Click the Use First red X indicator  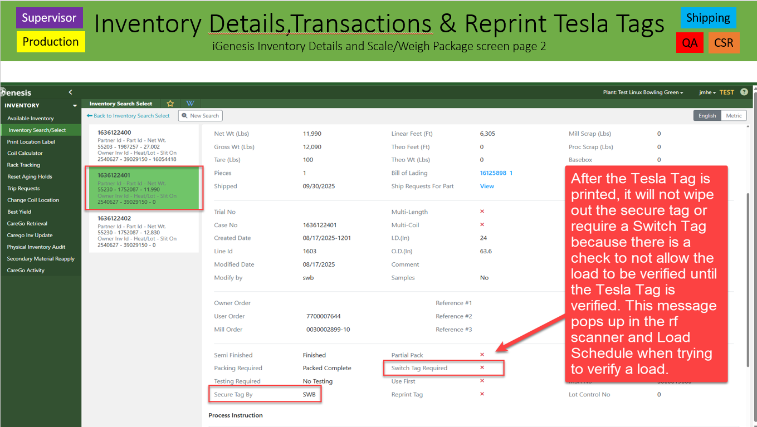coord(482,381)
